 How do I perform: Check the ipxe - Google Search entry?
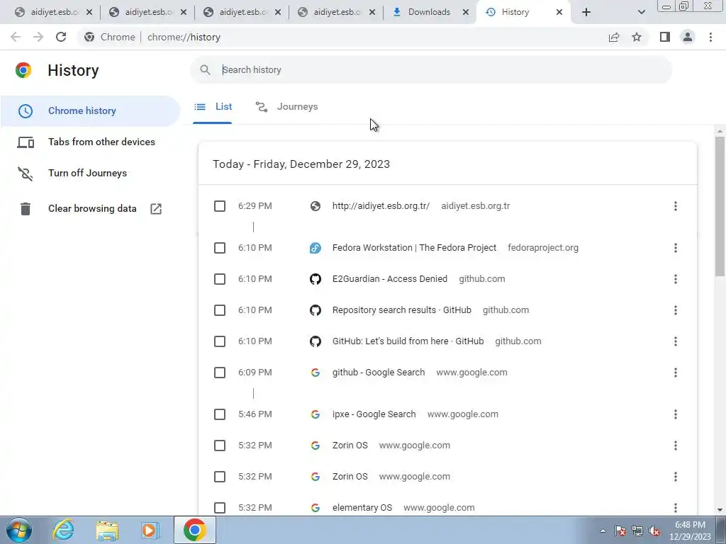pos(220,414)
